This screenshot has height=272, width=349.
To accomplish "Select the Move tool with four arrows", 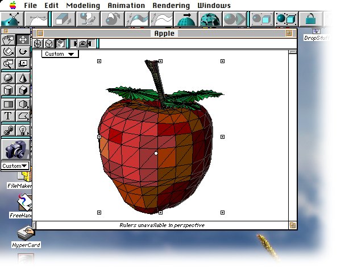I will (x=23, y=40).
